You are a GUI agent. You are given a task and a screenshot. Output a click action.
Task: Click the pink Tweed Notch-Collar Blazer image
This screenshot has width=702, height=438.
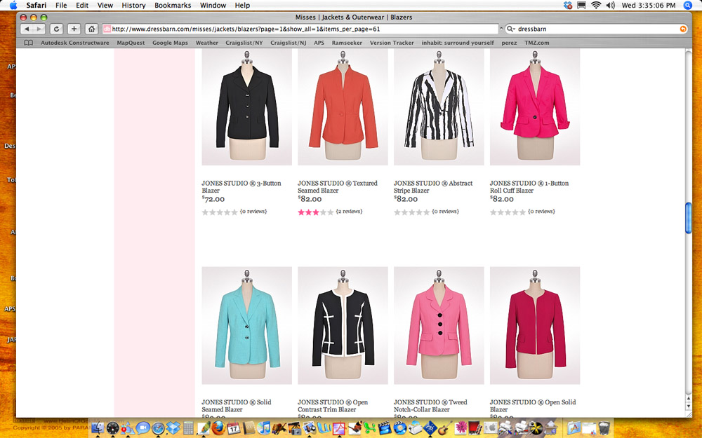[439, 325]
